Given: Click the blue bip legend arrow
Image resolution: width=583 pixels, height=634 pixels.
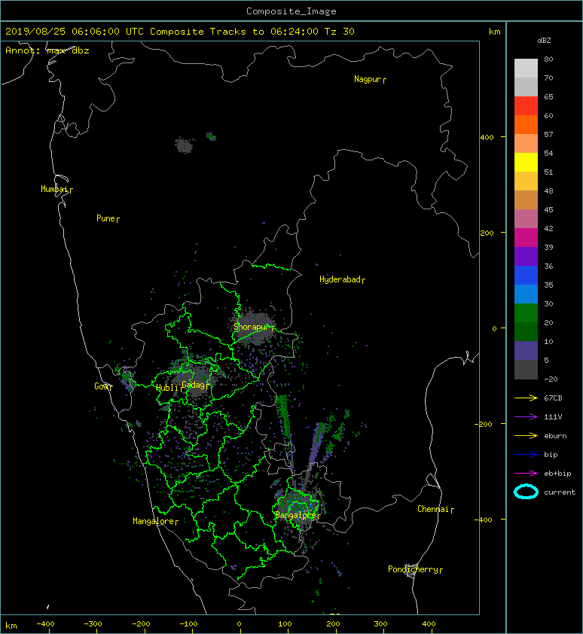Looking at the screenshot, I should pyautogui.click(x=526, y=455).
